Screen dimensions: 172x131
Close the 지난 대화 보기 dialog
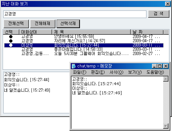pos(168,4)
